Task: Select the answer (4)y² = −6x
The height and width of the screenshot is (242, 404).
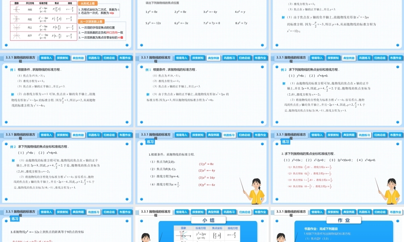Action: point(206,185)
